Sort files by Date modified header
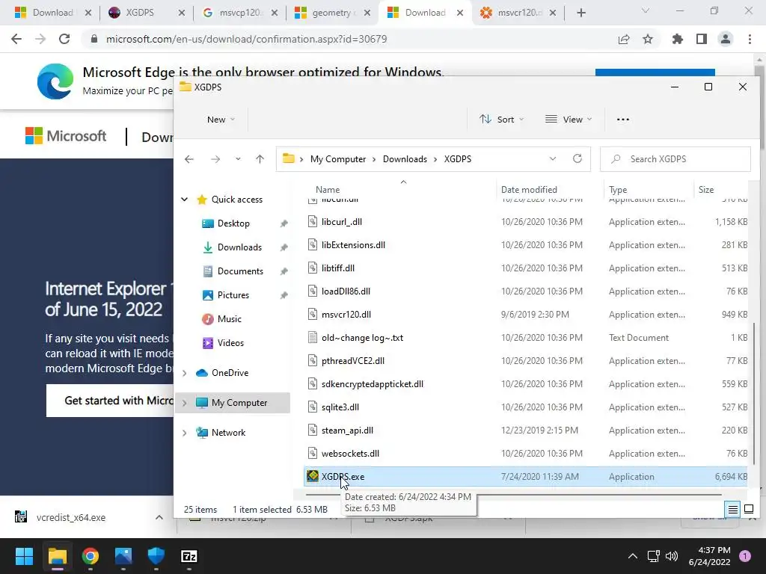766x574 pixels. [x=529, y=189]
